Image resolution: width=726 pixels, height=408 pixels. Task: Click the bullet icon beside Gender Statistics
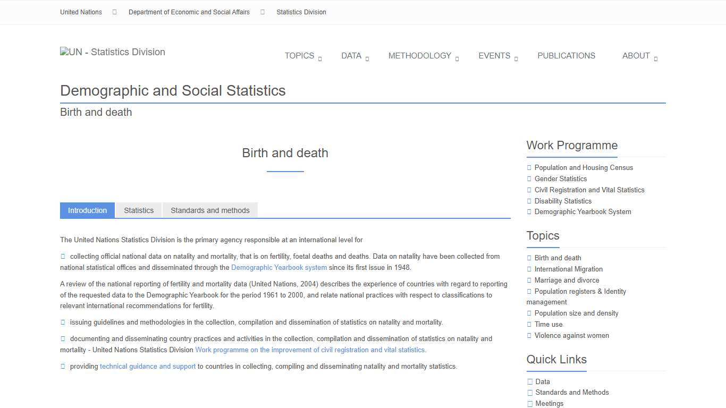[529, 178]
